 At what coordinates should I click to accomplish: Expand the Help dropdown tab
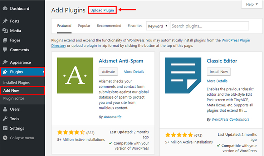252,4
